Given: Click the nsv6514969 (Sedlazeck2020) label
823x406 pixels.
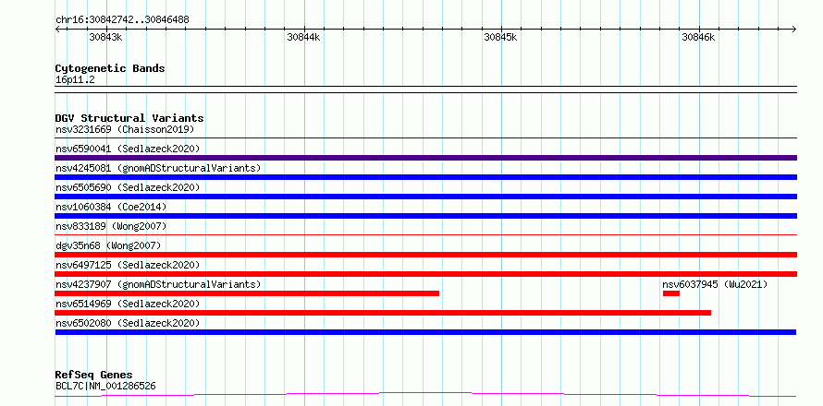Looking at the screenshot, I should pos(128,304).
